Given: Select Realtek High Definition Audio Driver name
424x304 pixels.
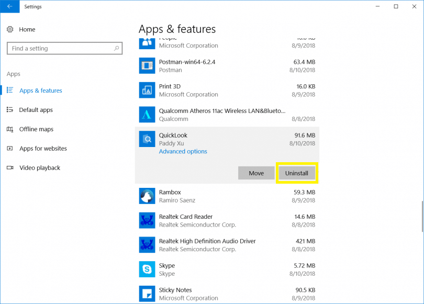Looking at the screenshot, I should coord(207,241).
